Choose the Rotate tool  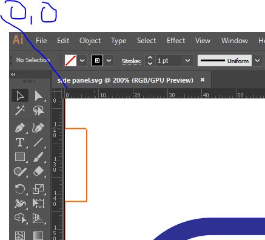[20, 189]
